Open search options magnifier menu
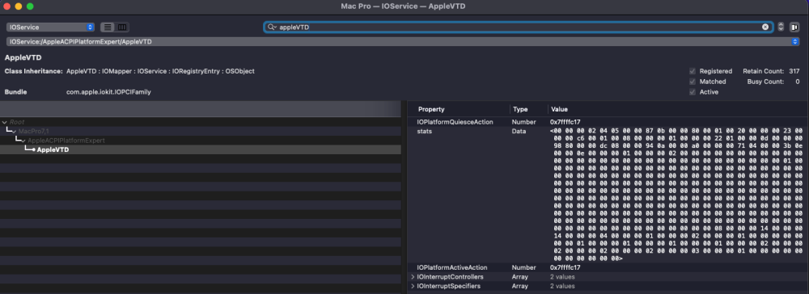Viewport: 809px width, 294px height. (271, 27)
